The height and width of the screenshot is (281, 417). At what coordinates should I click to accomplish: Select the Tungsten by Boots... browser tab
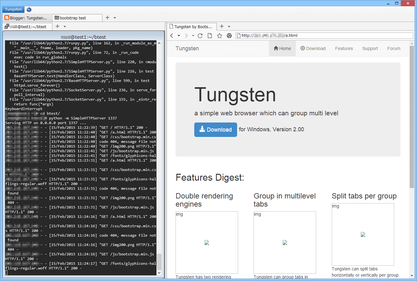pos(191,27)
